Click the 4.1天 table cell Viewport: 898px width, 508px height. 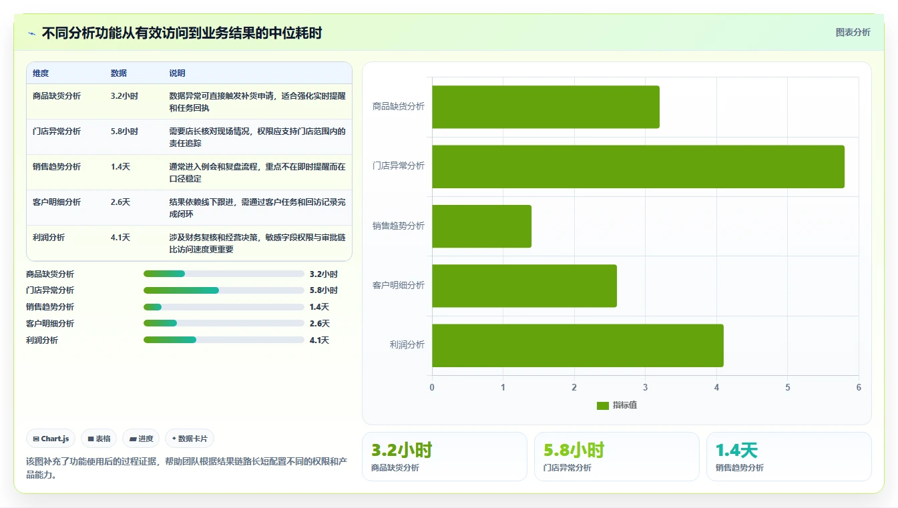[120, 238]
